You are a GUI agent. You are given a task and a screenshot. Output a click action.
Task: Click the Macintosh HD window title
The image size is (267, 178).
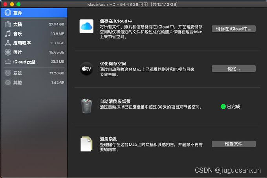click(x=132, y=4)
